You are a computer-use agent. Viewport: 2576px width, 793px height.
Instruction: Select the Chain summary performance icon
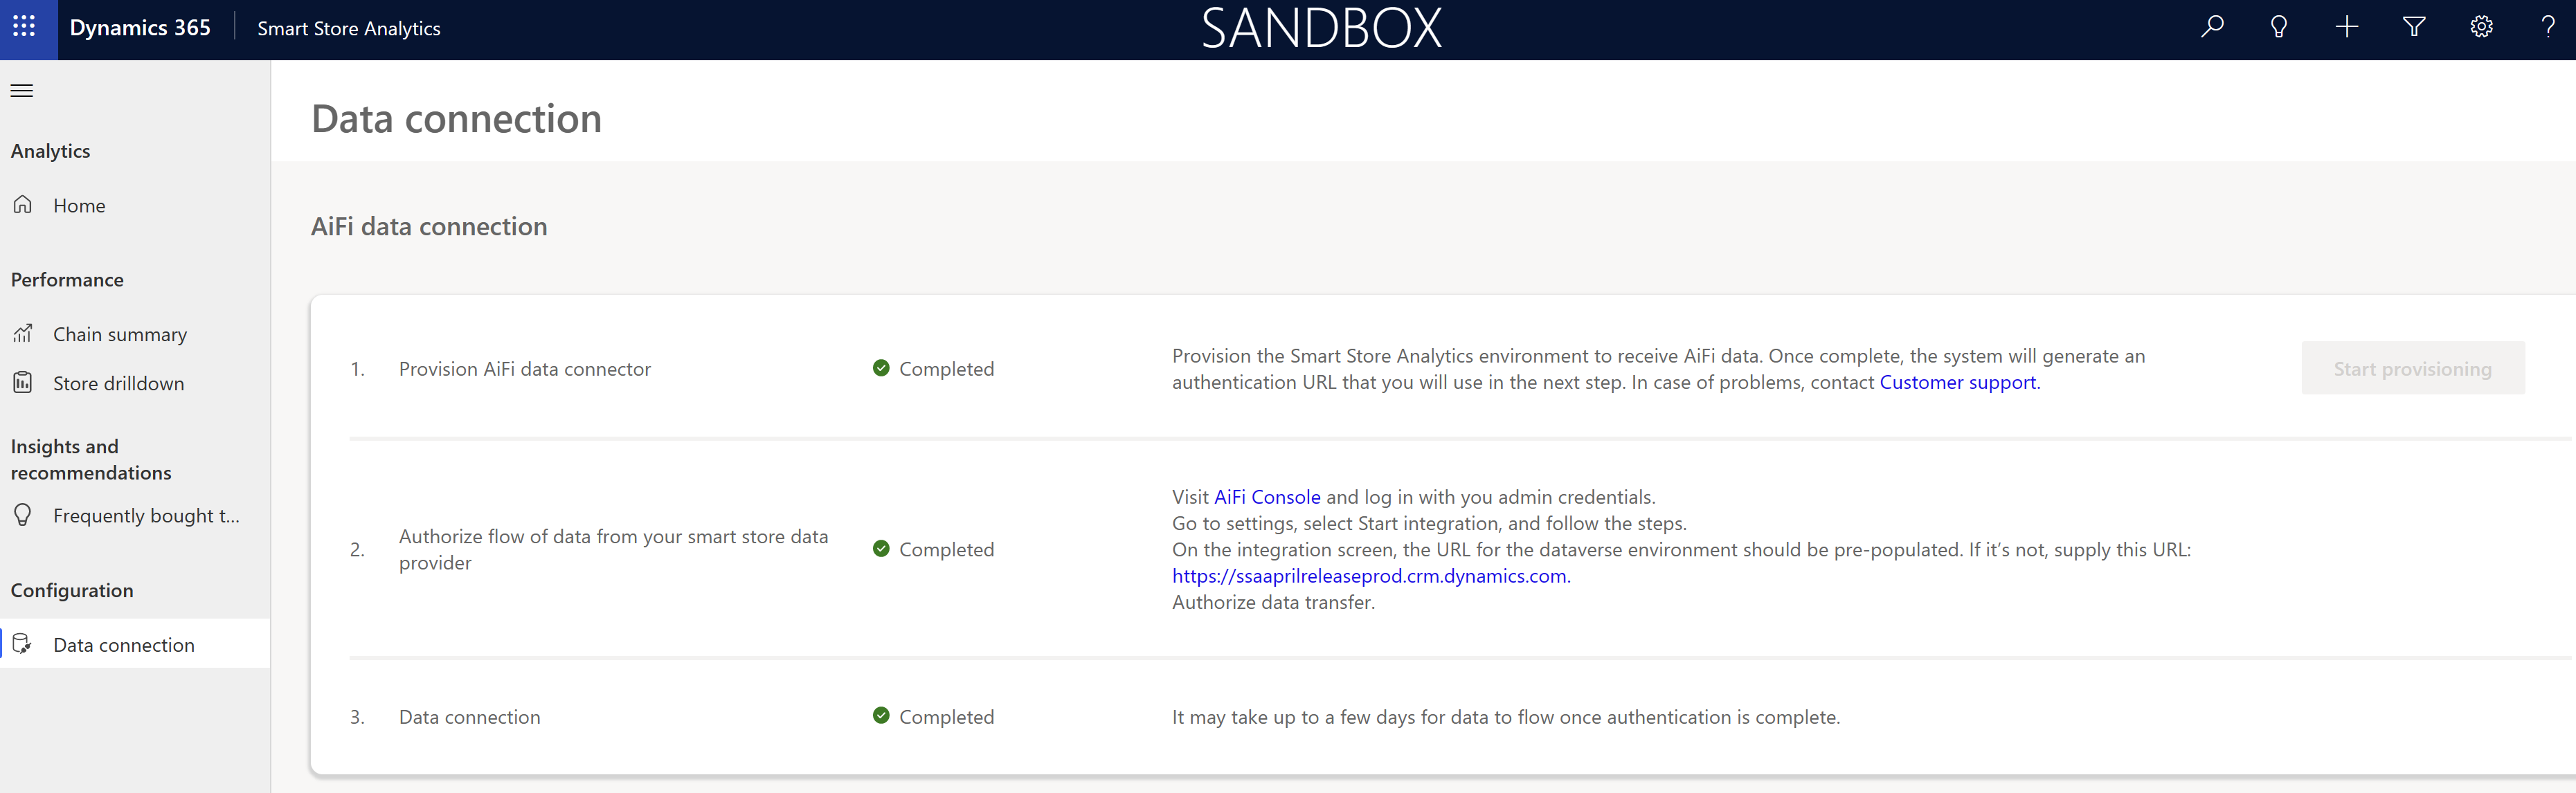click(25, 334)
